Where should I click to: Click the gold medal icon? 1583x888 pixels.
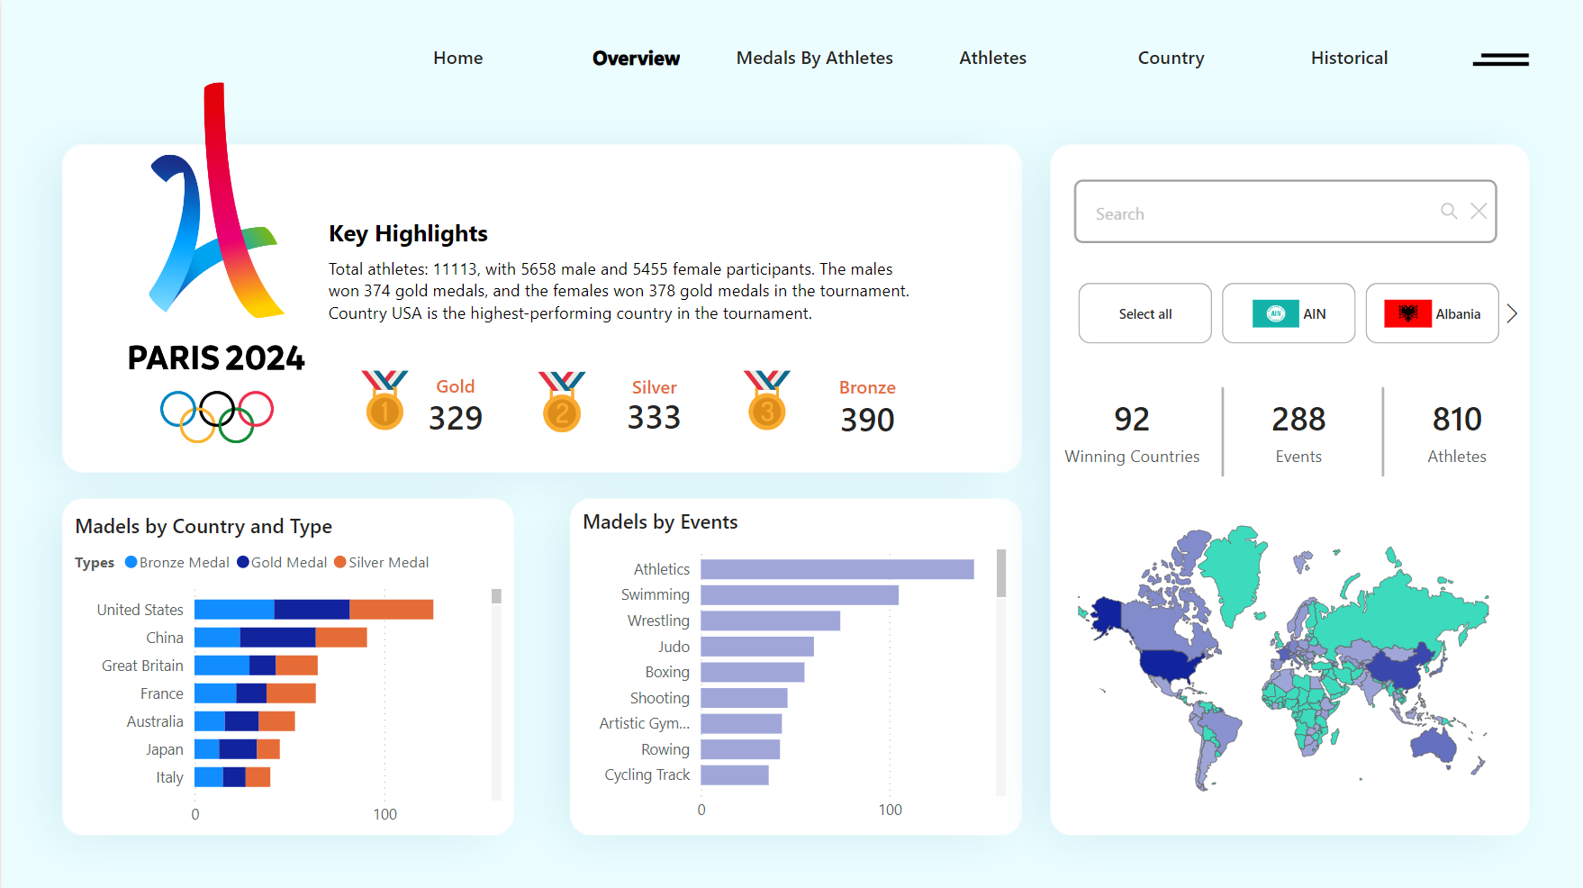pos(384,401)
